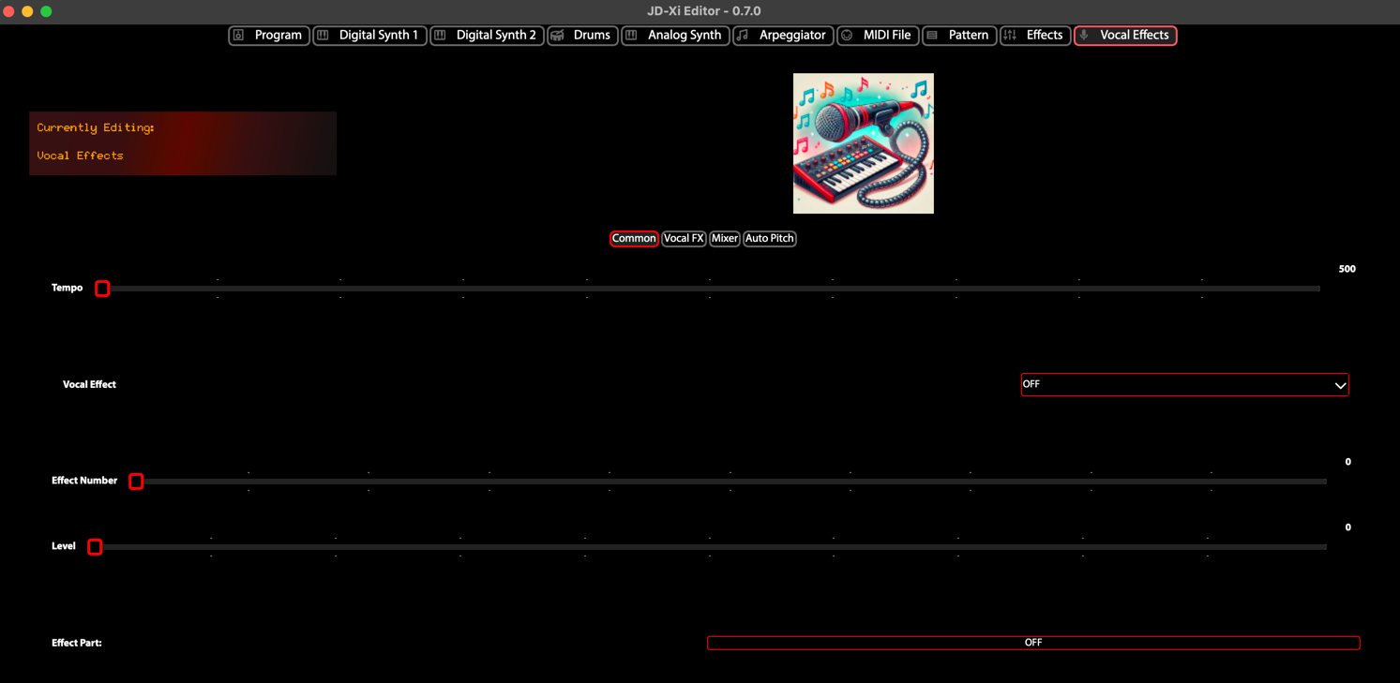Select the Common tab

[634, 239]
